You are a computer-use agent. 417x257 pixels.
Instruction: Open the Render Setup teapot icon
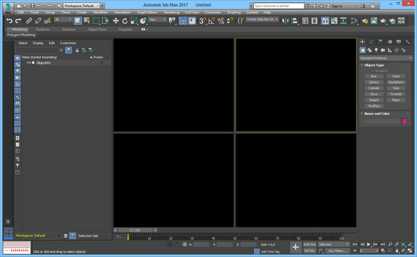(365, 21)
